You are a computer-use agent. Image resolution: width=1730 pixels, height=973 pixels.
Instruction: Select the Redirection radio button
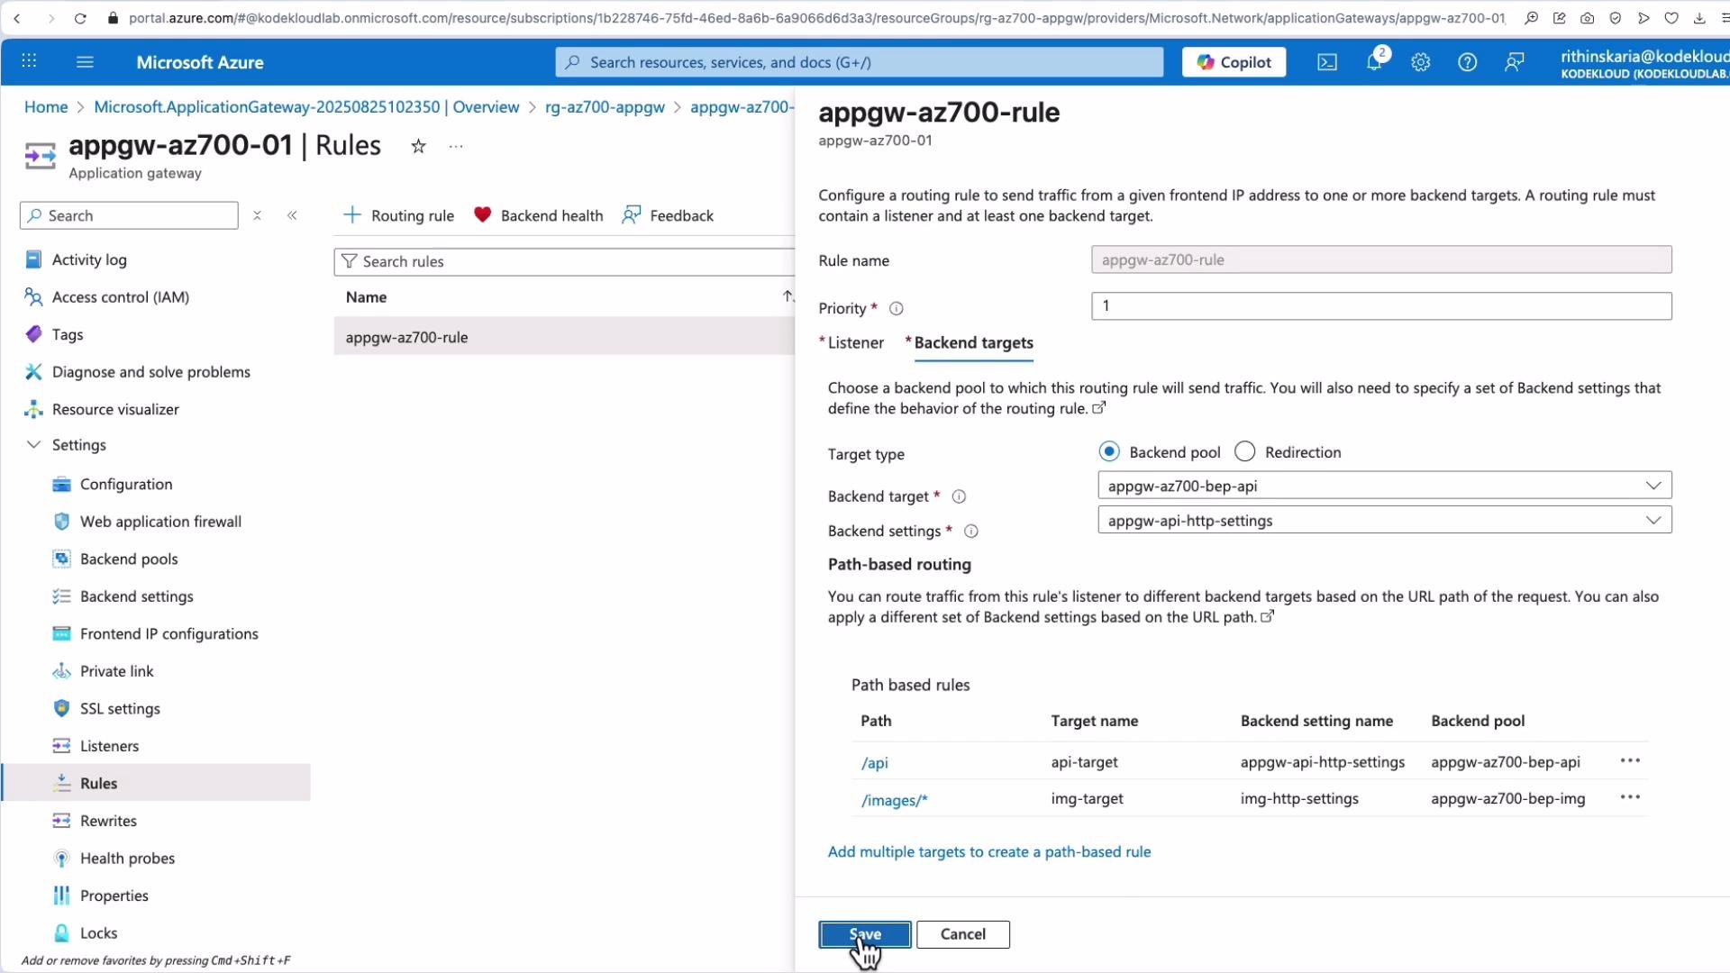1244,451
